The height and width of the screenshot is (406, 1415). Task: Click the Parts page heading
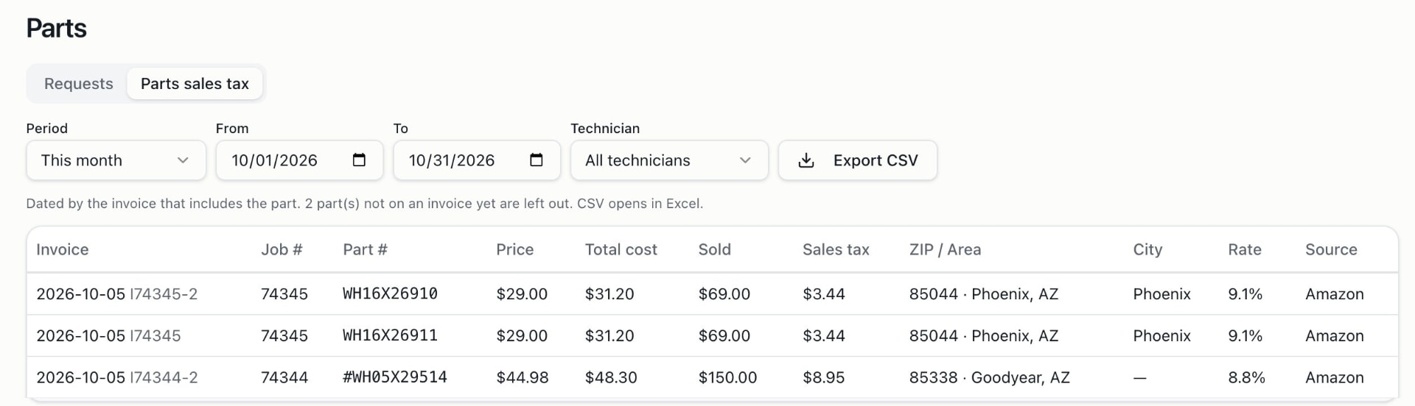point(57,28)
